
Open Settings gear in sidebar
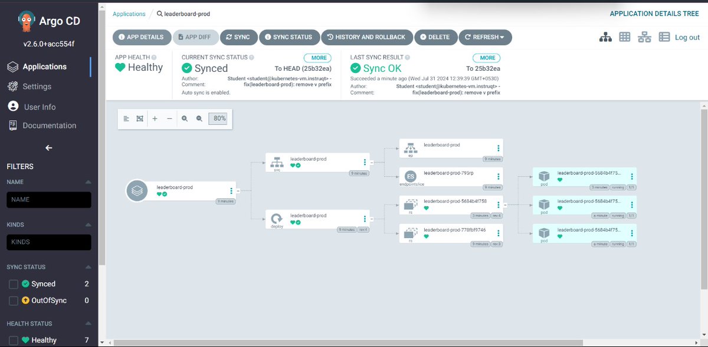coord(12,87)
